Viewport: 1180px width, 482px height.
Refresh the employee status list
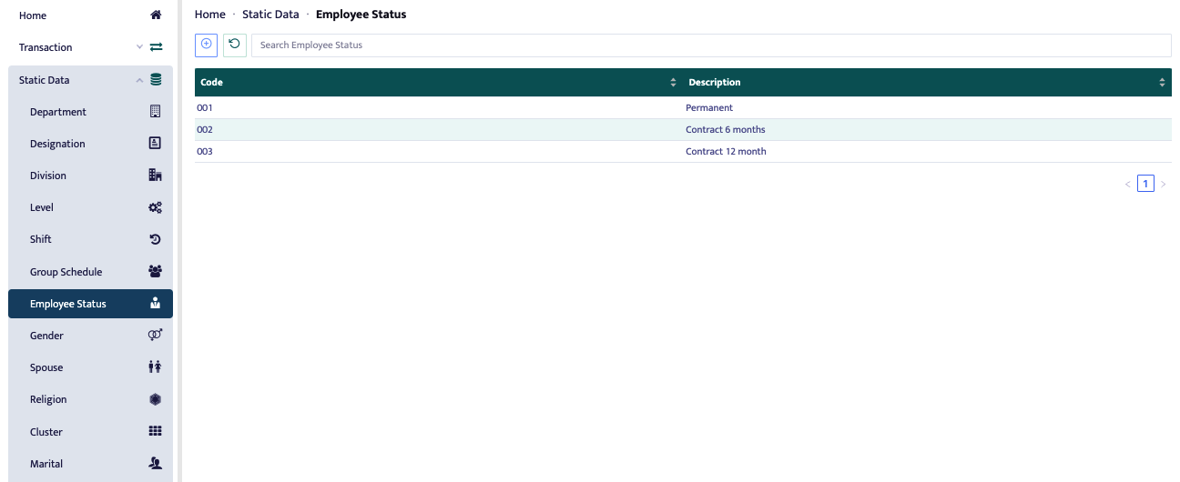235,45
